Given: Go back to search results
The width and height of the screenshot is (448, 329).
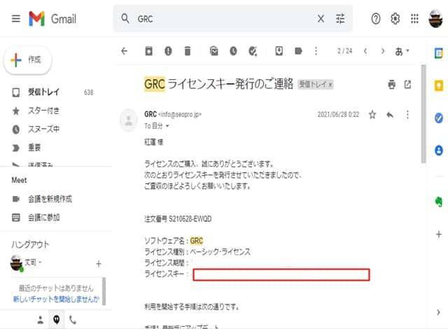Looking at the screenshot, I should point(125,51).
